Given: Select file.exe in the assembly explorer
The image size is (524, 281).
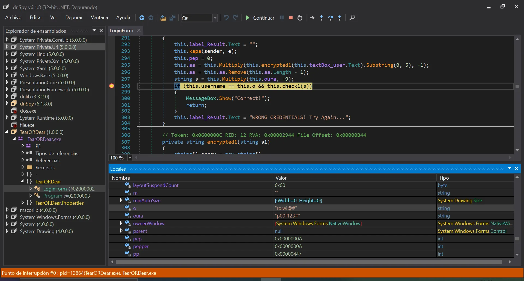Looking at the screenshot, I should coord(27,125).
